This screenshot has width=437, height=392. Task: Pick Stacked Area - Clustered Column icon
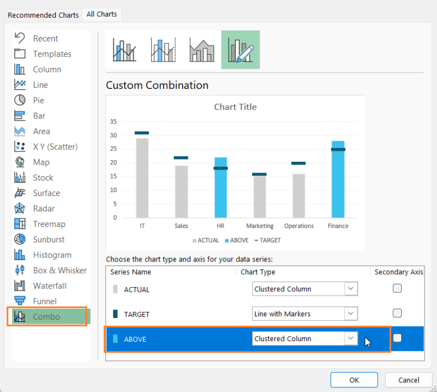(201, 50)
